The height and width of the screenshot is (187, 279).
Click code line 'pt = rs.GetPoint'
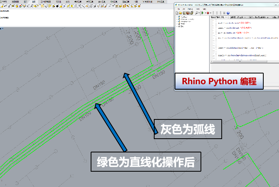tap(233, 33)
